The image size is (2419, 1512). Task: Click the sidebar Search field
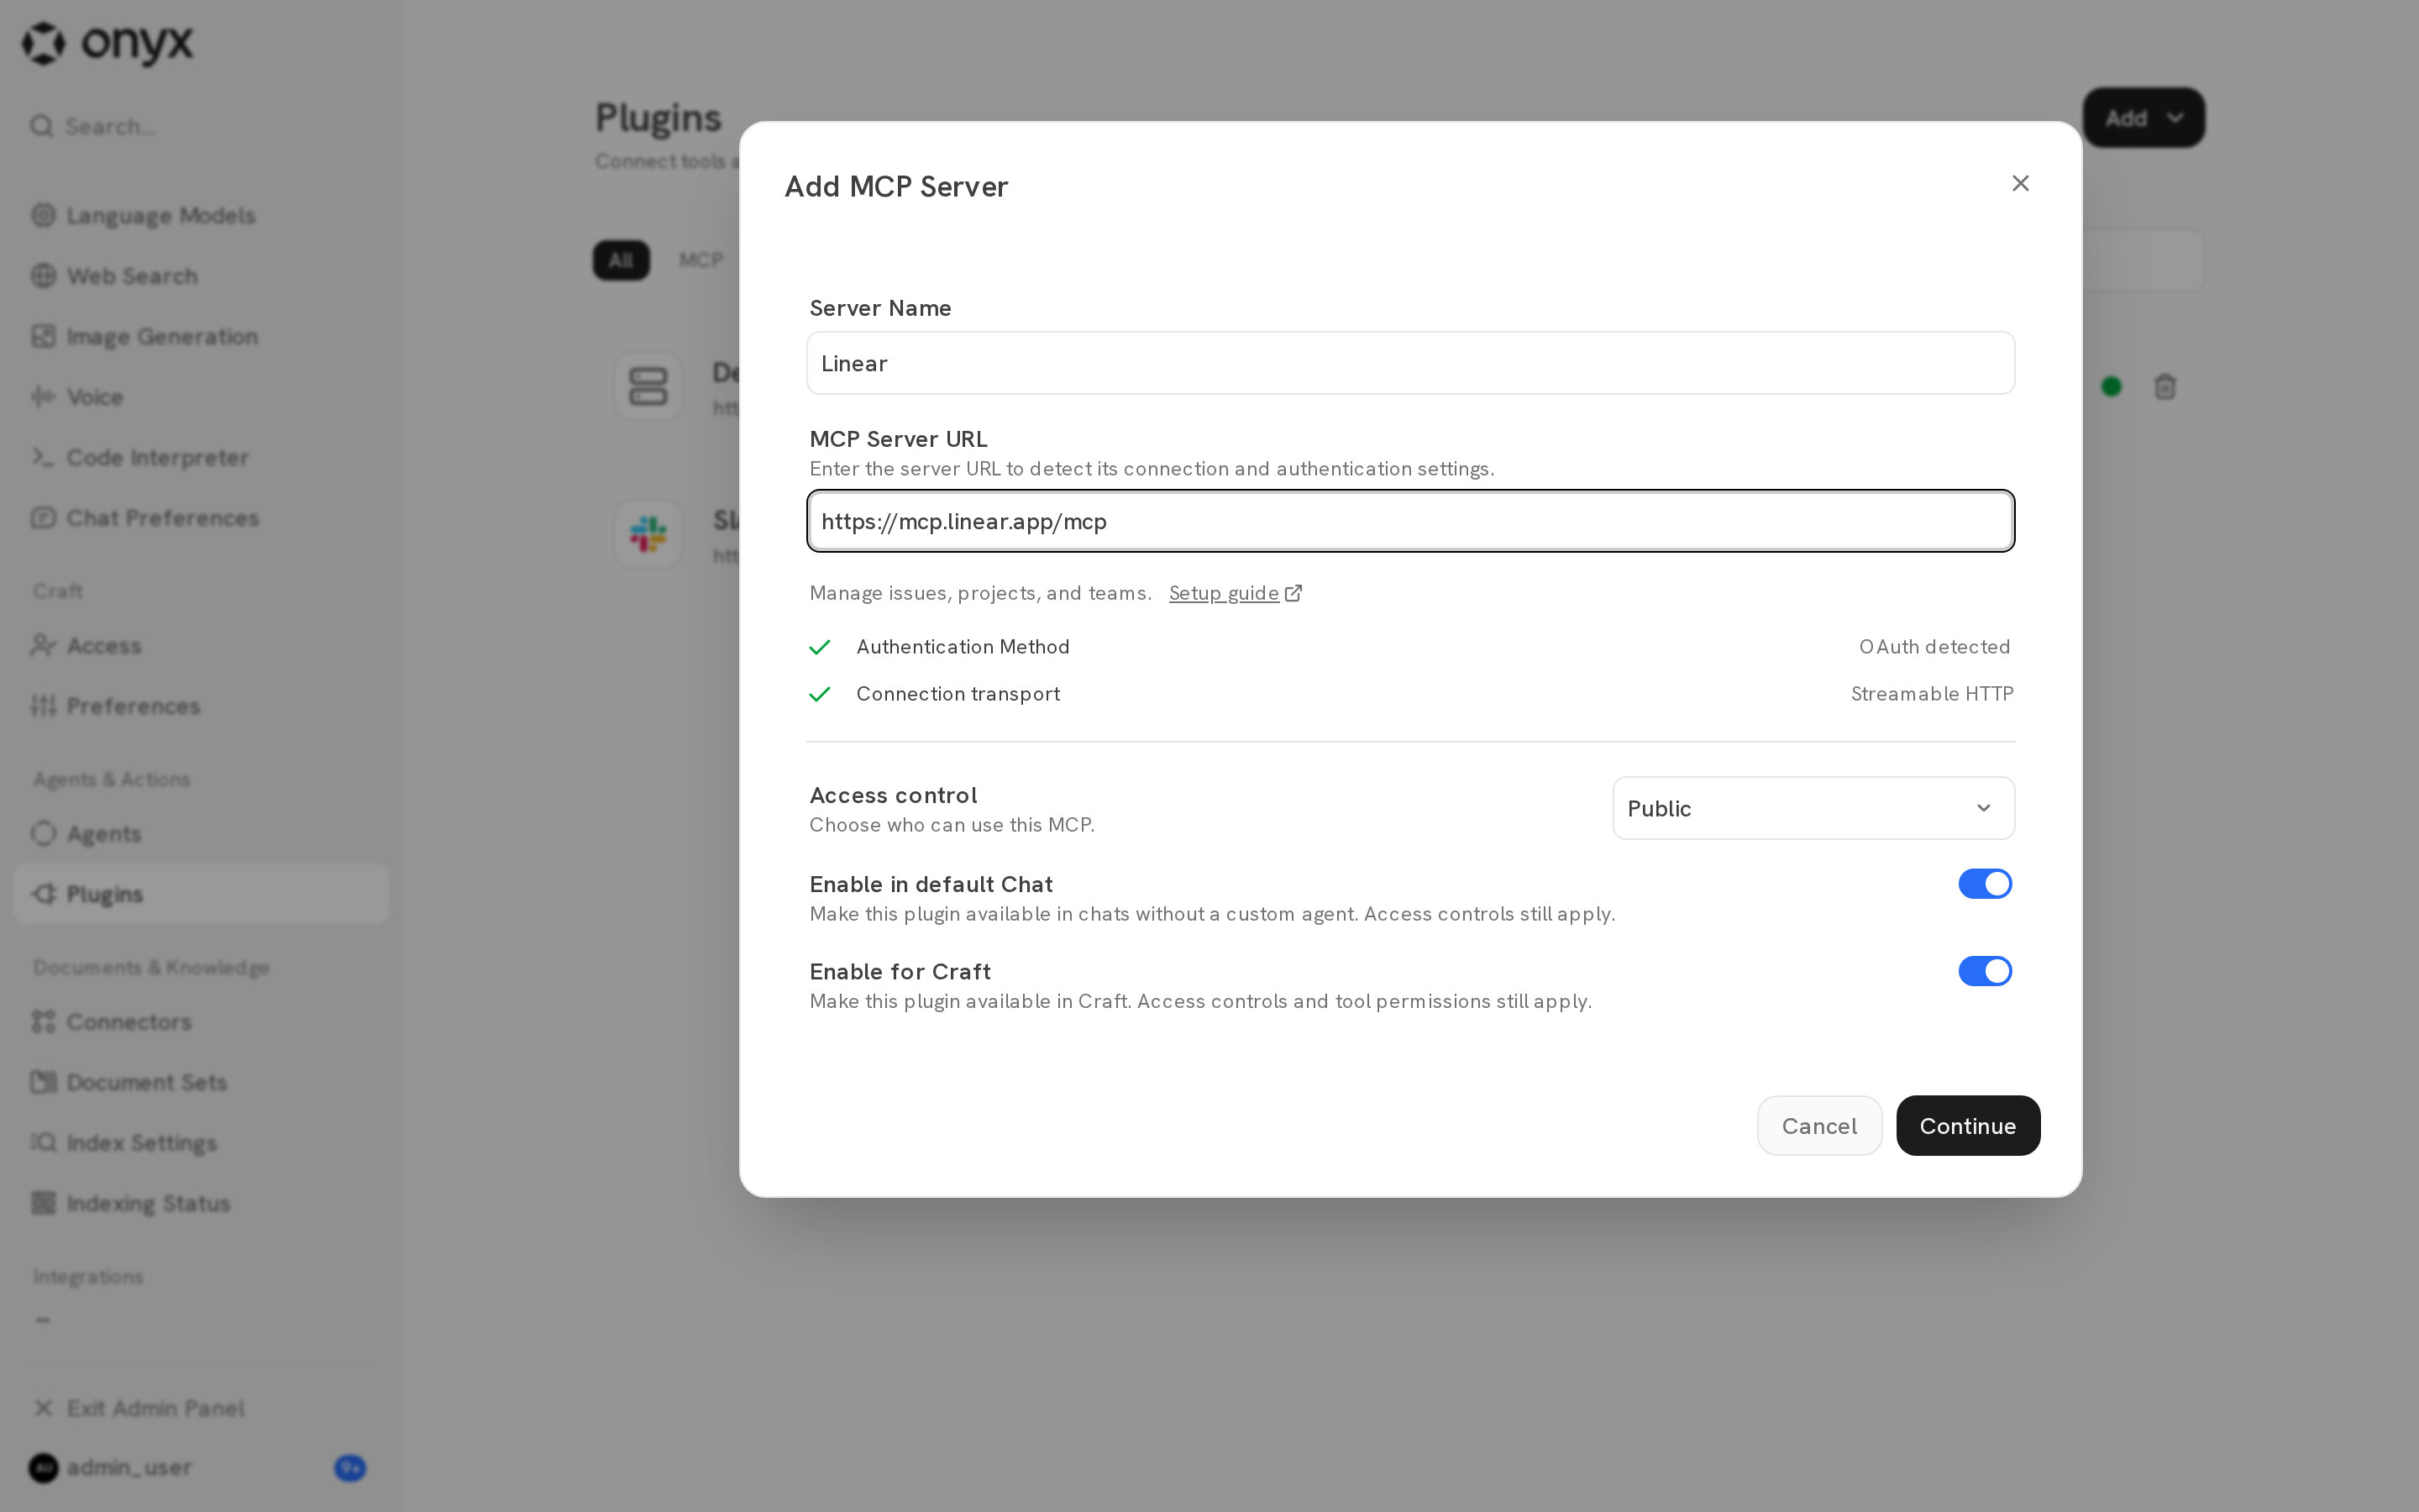200,127
